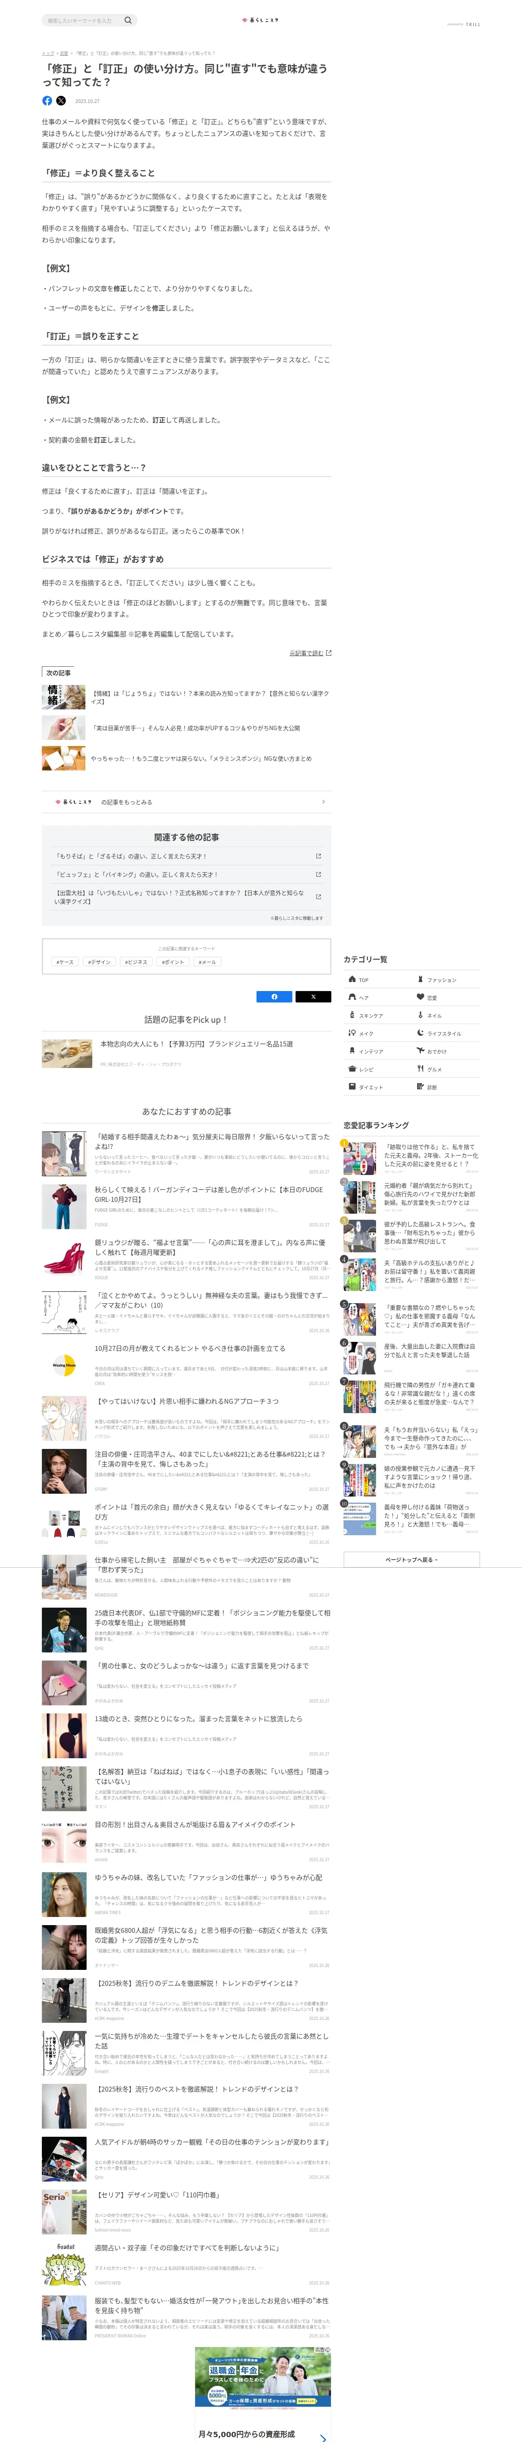Open メイク category icon
Screen dimensions: 522x2442
pyautogui.click(x=352, y=1032)
